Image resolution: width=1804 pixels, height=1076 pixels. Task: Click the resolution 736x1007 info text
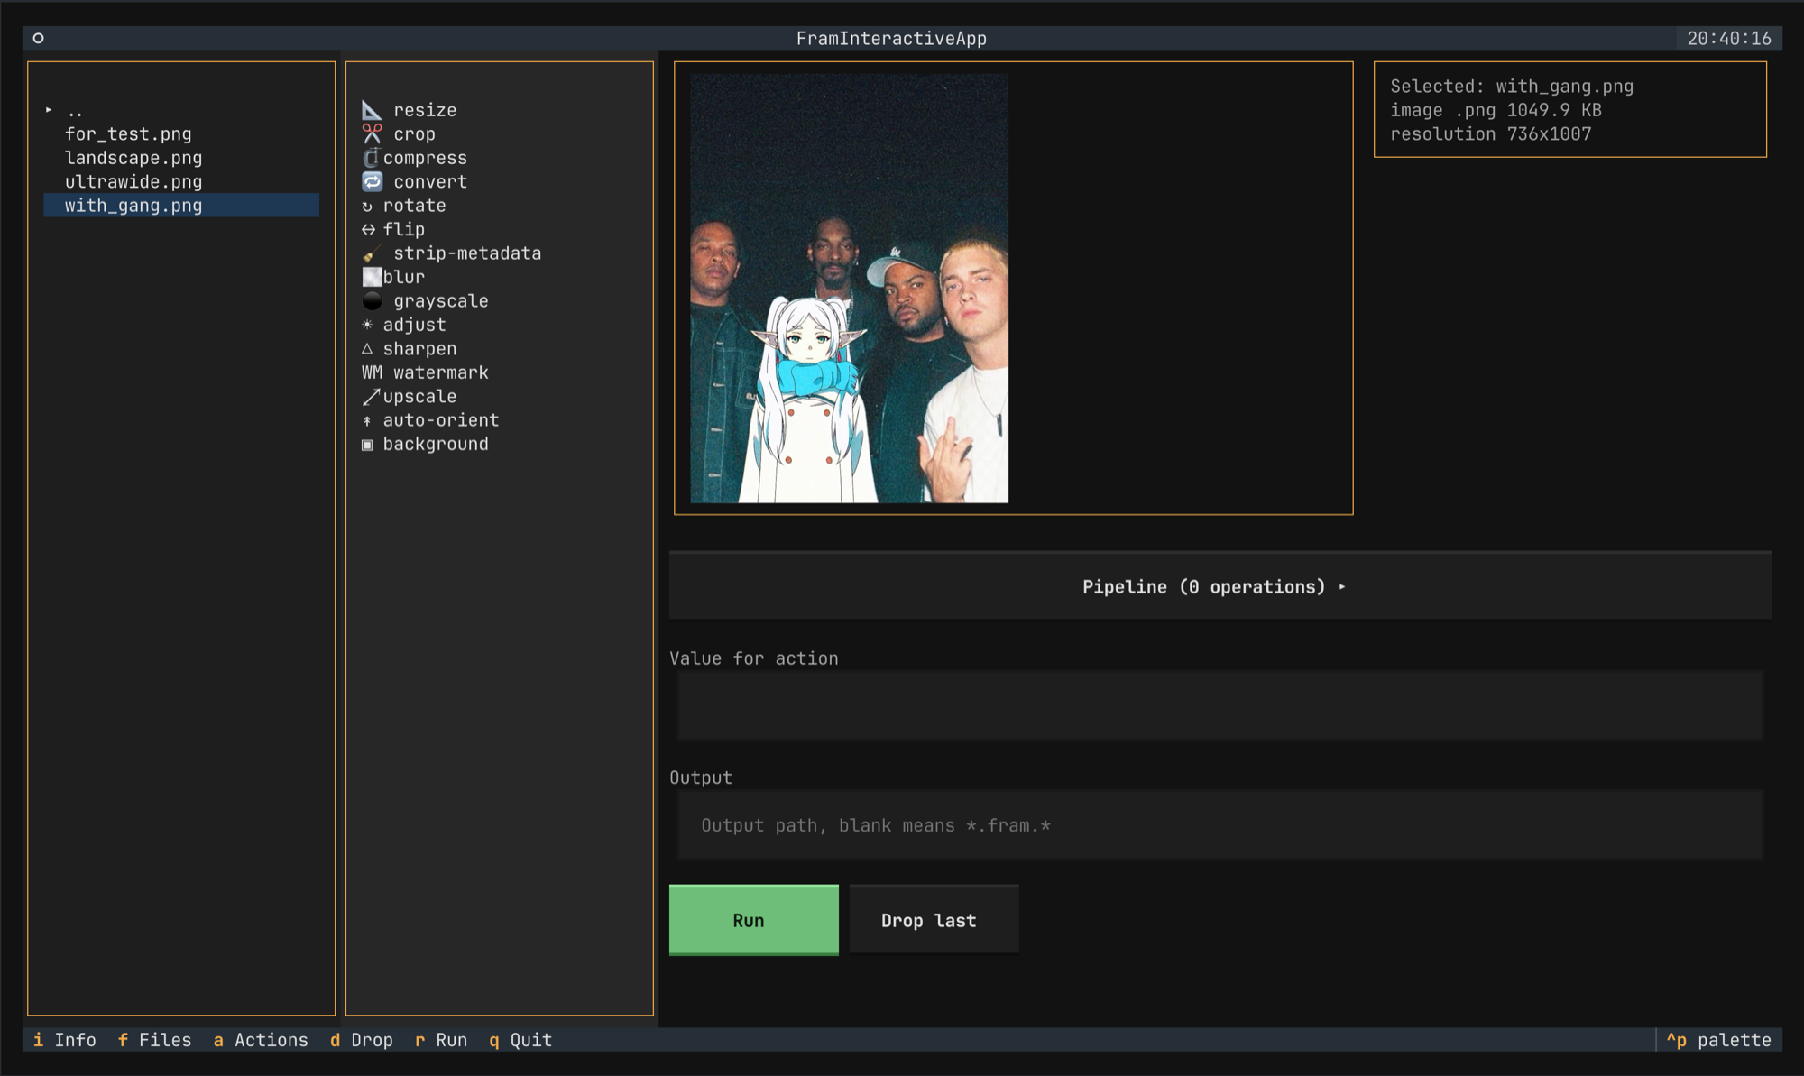pos(1490,133)
